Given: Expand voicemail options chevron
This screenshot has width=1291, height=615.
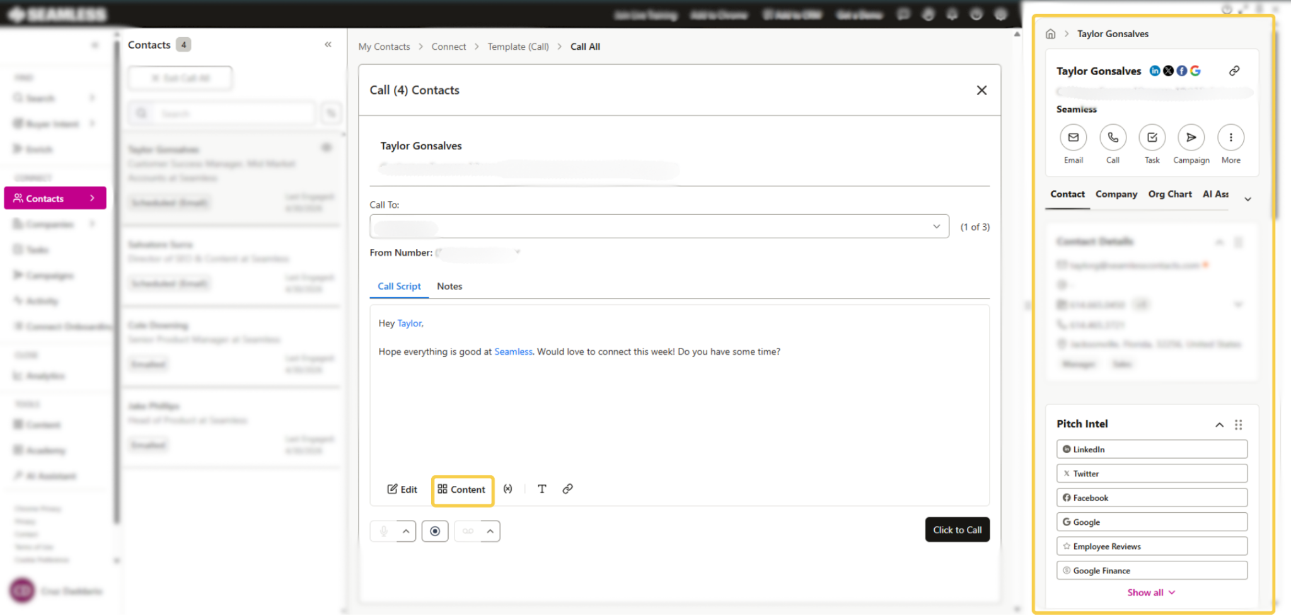Looking at the screenshot, I should pyautogui.click(x=490, y=531).
